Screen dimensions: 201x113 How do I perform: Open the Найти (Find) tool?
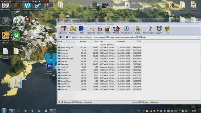[108, 30]
